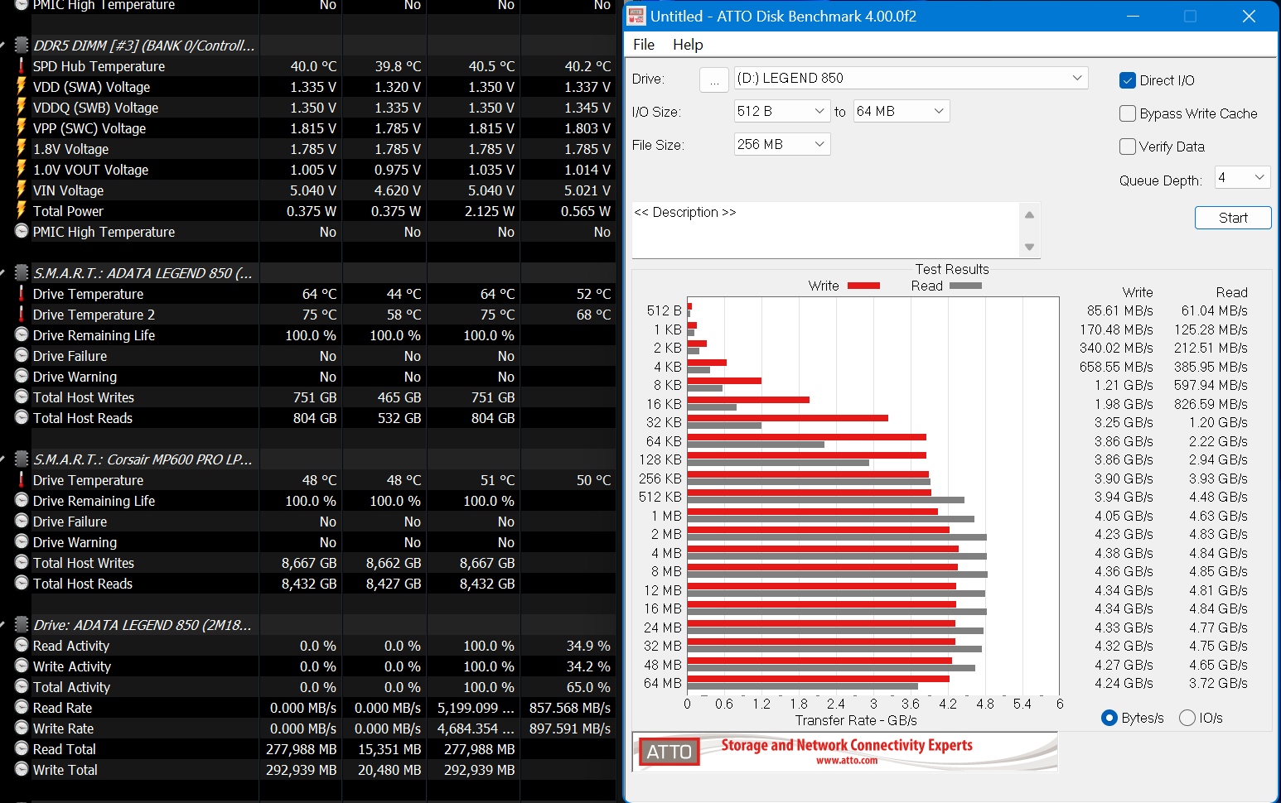Click the drive icon of S.M.A.R.T. Corsair MP600 group
The height and width of the screenshot is (803, 1281).
coord(22,459)
